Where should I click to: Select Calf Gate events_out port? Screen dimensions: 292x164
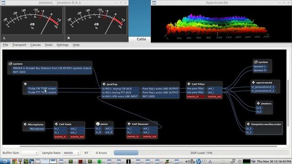(x=77, y=137)
